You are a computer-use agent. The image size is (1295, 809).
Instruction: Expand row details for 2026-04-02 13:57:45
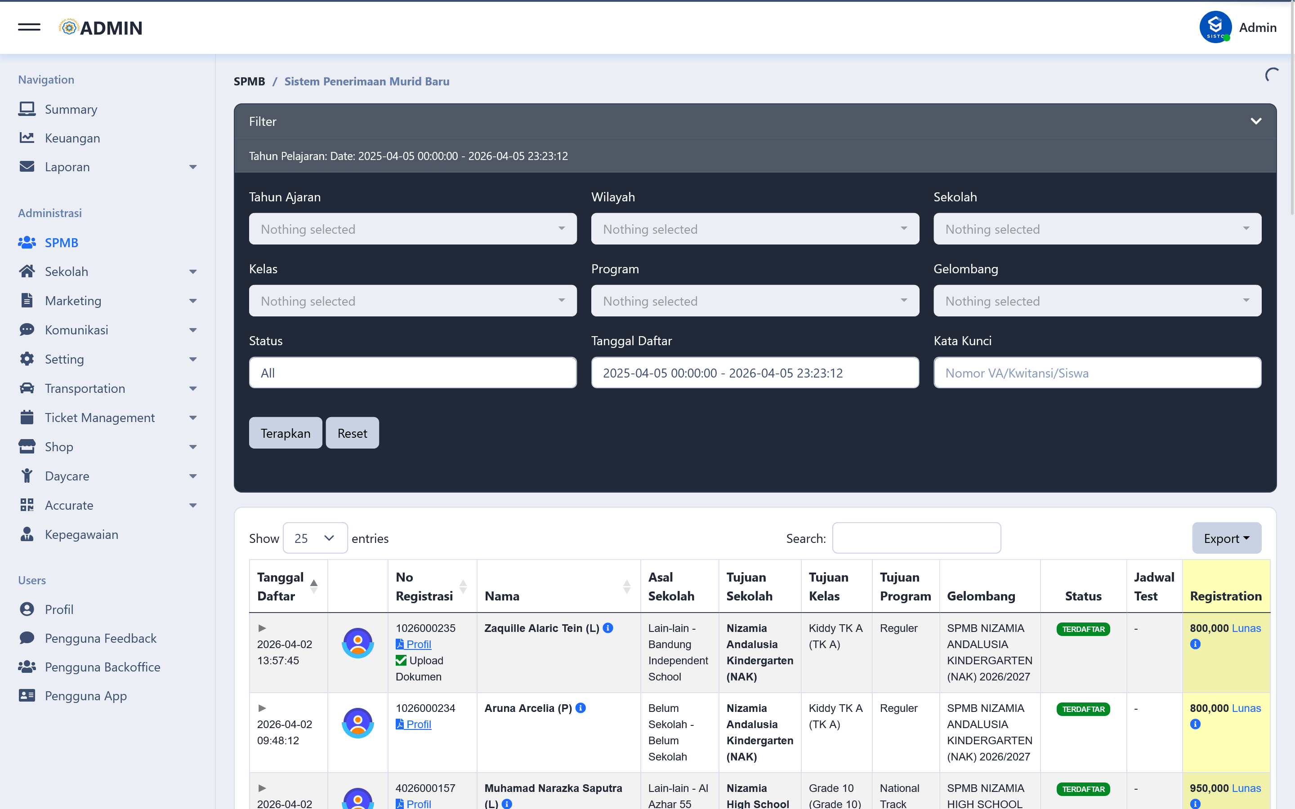click(262, 628)
